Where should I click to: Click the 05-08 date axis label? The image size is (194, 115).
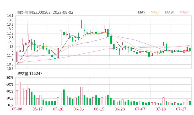click(x=17, y=109)
